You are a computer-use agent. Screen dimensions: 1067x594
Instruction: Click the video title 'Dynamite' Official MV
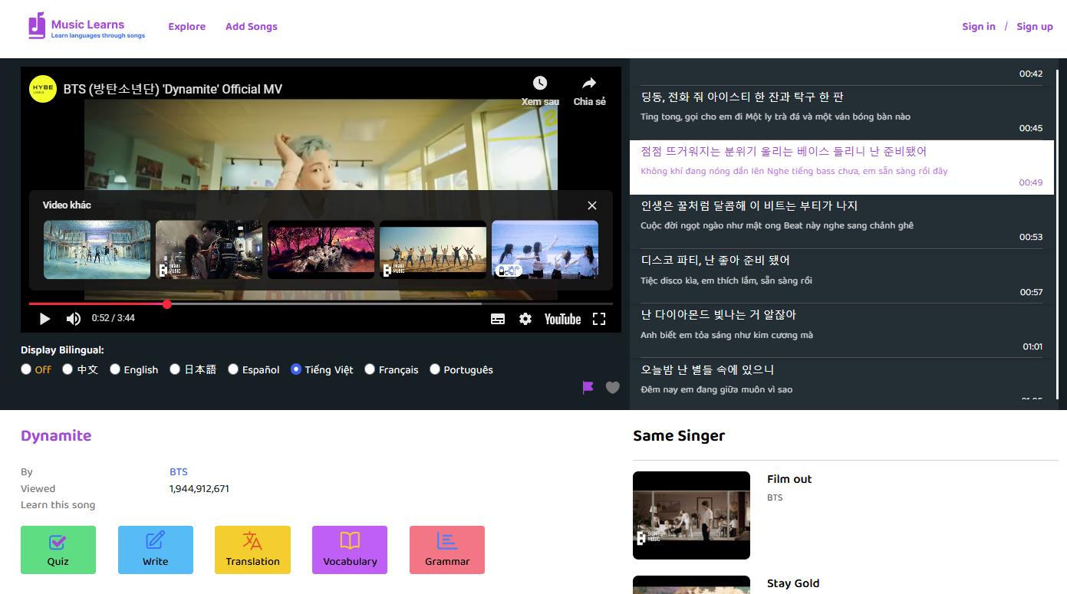pos(173,89)
